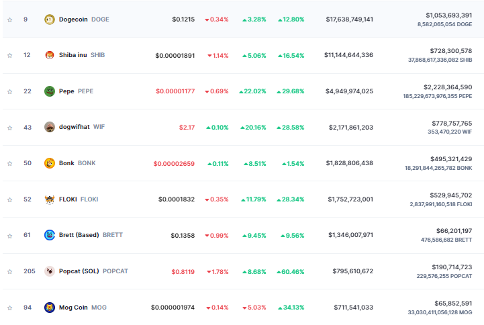
Task: Click Shiba Inu market cap $11,144,644,336
Action: 348,55
